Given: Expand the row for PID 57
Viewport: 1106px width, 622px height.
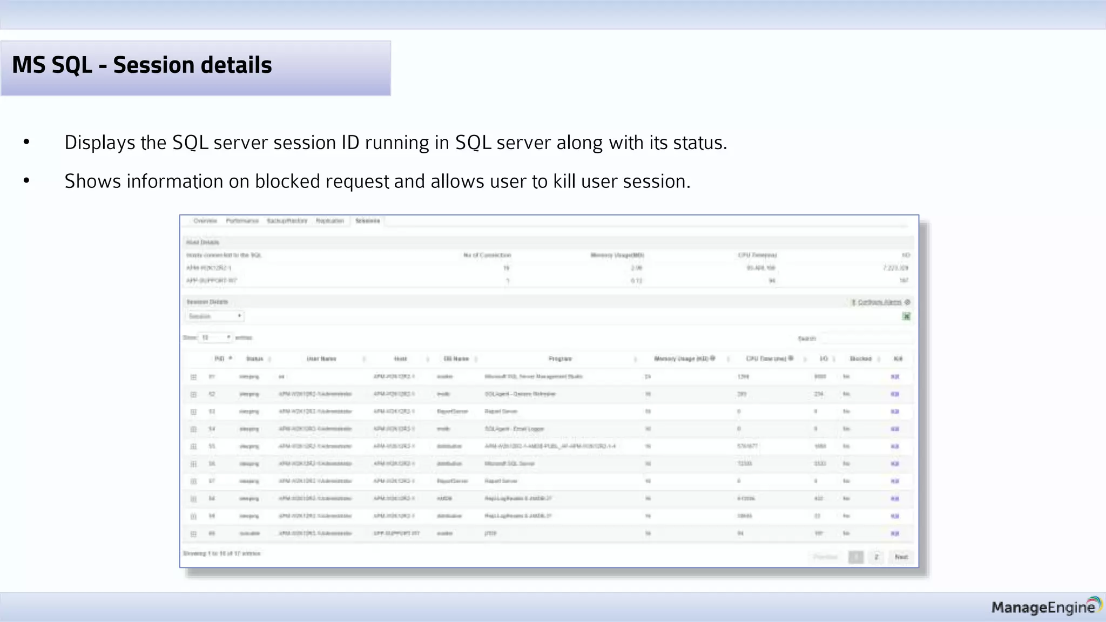Looking at the screenshot, I should pos(193,481).
